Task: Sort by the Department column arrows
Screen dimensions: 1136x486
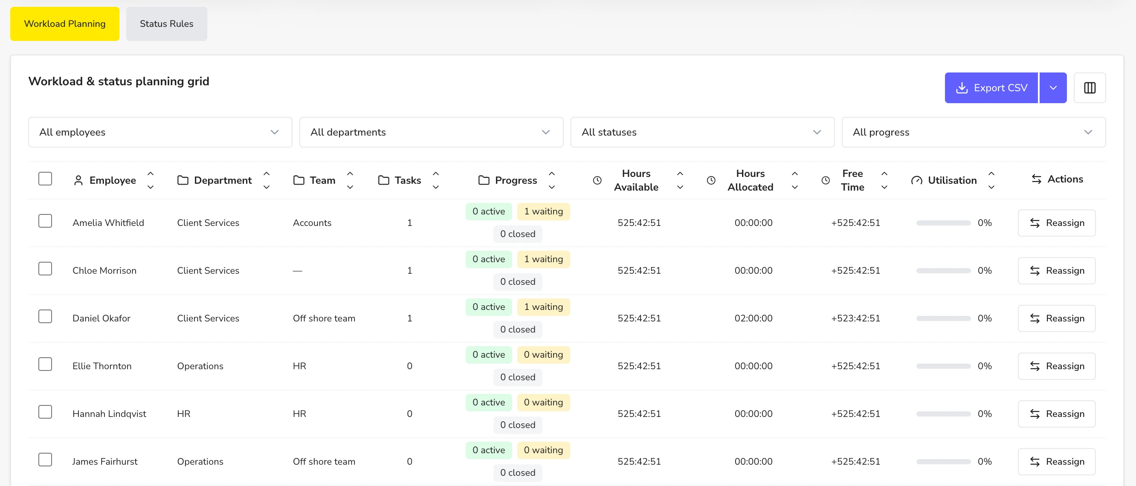Action: 267,180
